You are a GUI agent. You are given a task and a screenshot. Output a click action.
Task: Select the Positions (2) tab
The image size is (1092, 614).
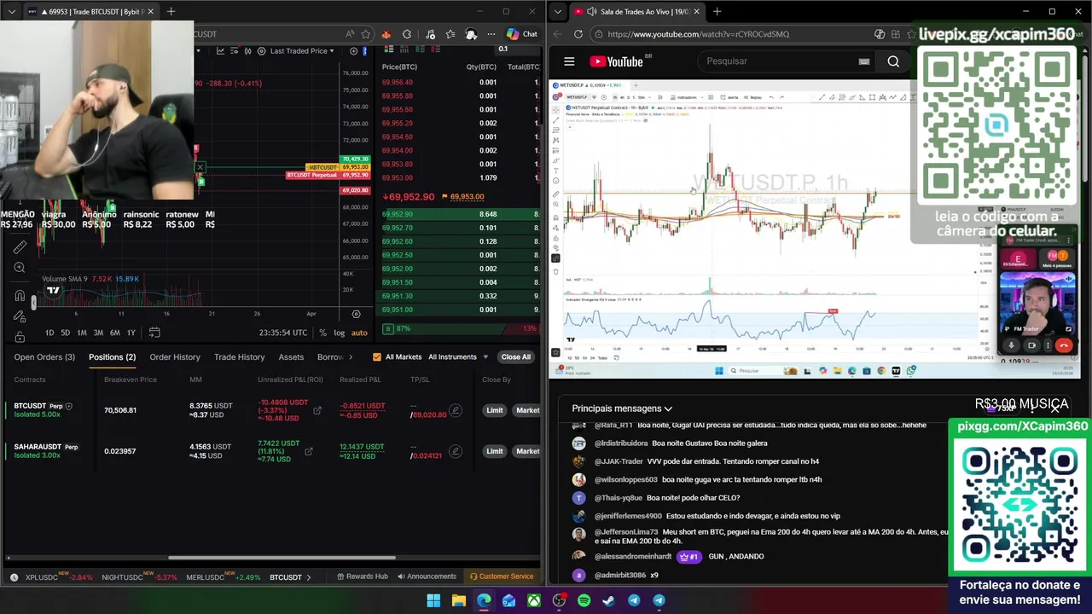112,357
